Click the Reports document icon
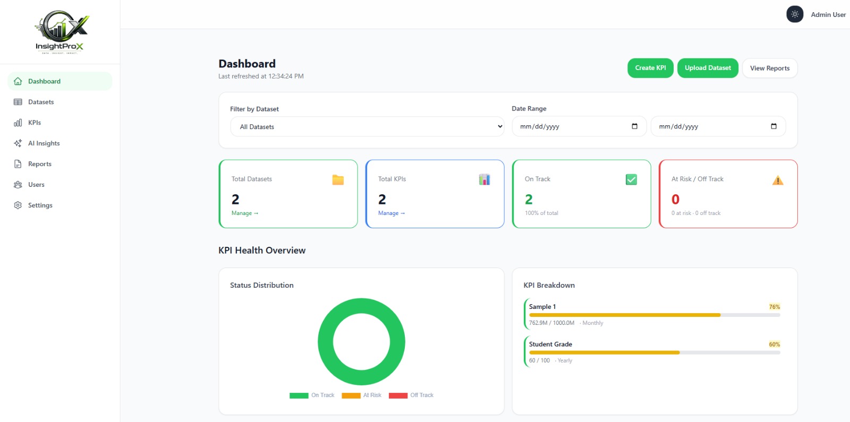Image resolution: width=850 pixels, height=422 pixels. [18, 164]
